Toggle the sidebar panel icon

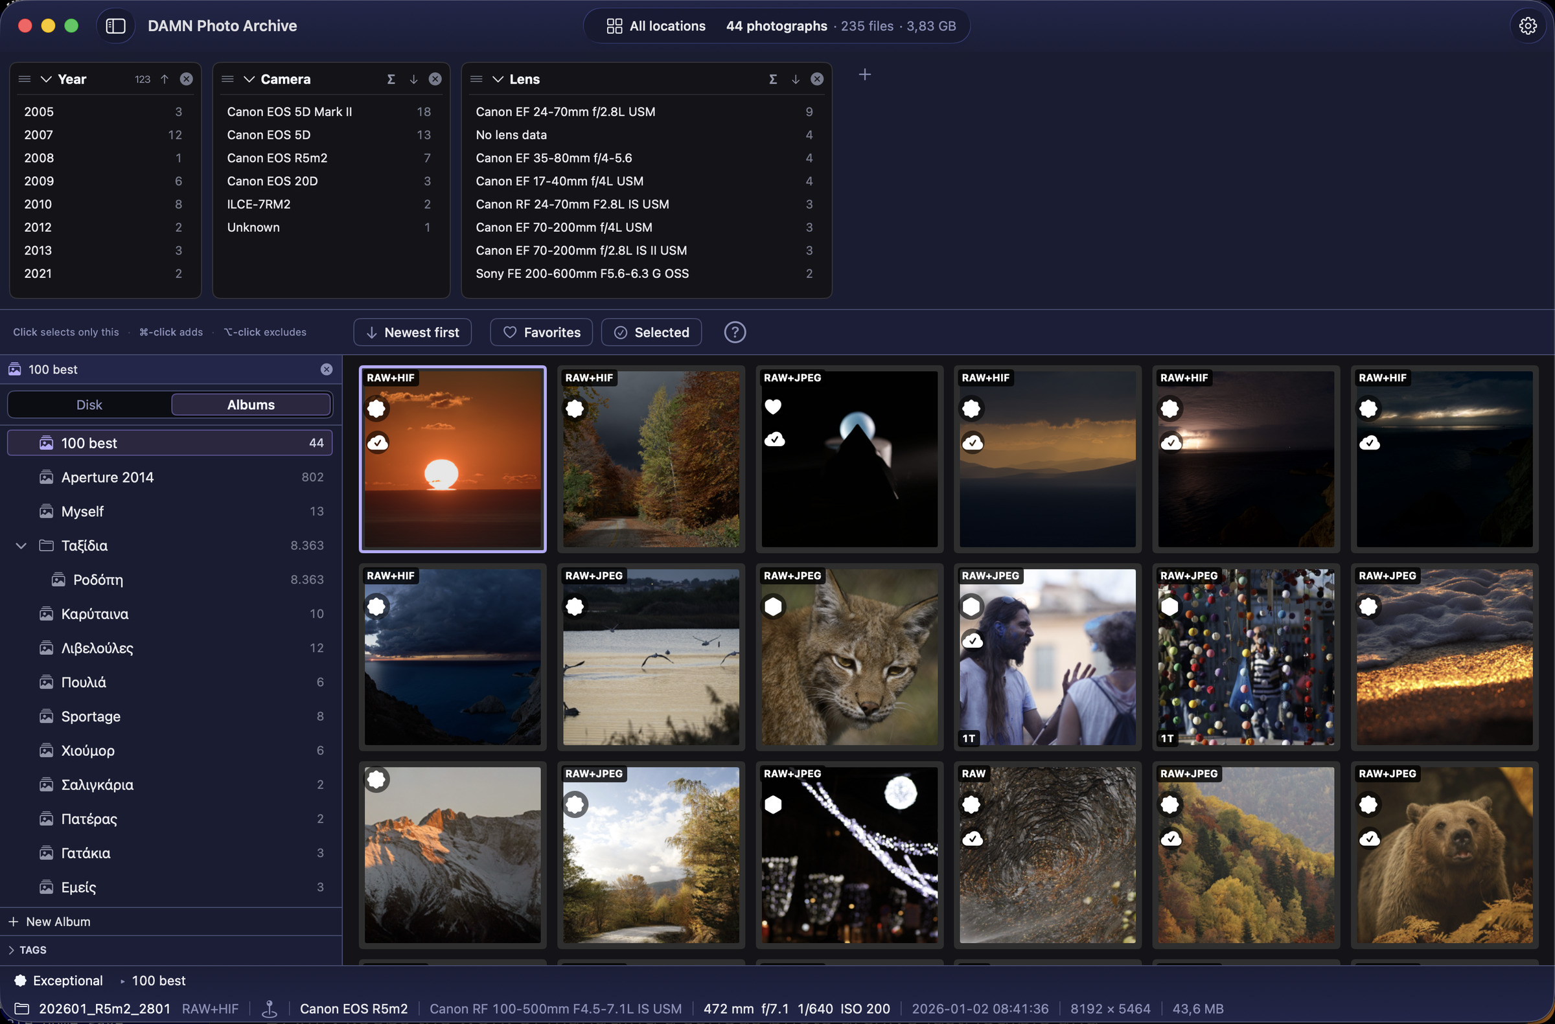tap(115, 26)
